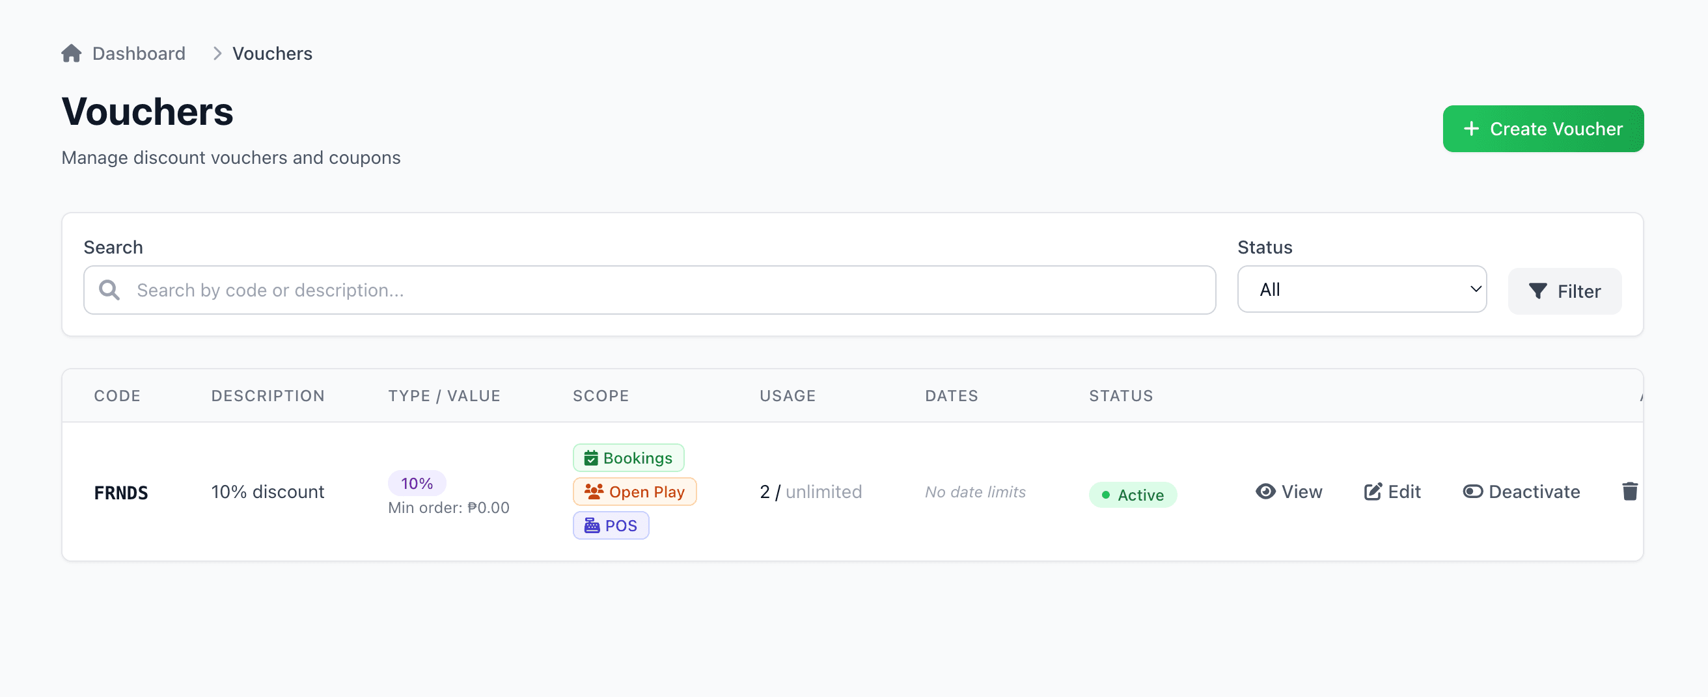Click the magnifying glass search icon
This screenshot has height=697, width=1708.
point(109,289)
